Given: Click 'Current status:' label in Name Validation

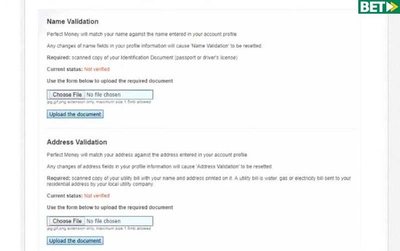Looking at the screenshot, I should point(65,69).
